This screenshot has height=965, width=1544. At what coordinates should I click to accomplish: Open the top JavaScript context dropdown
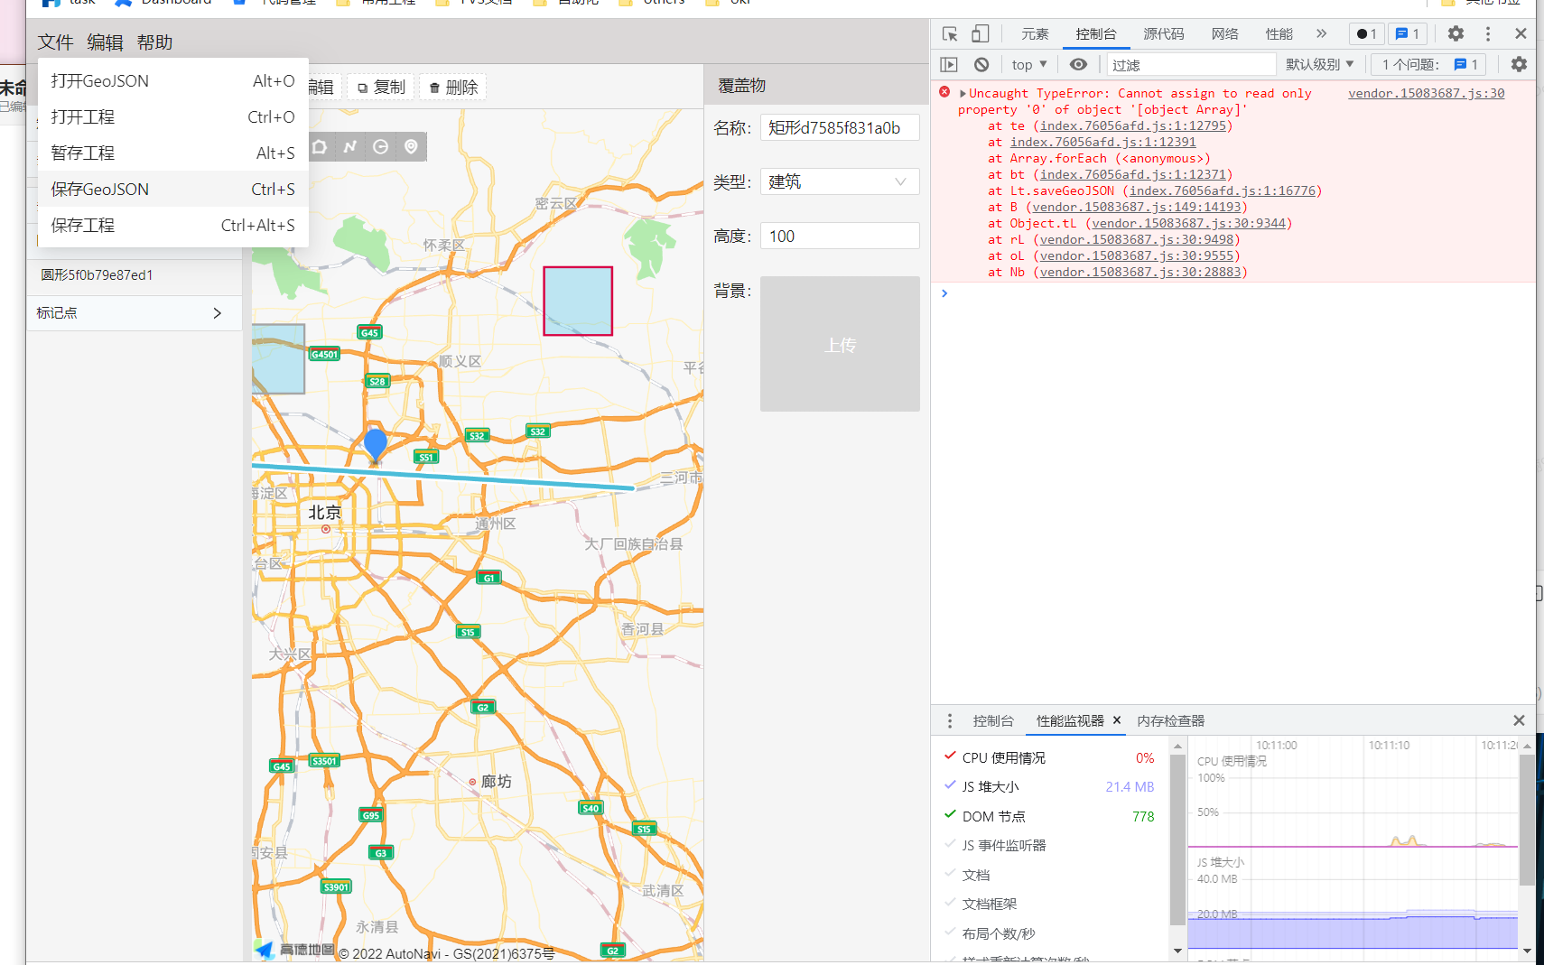pos(1029,64)
